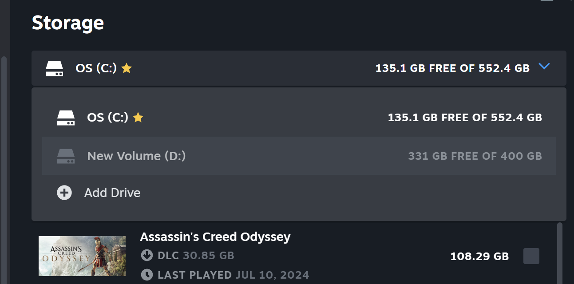Click the OS (C:) drive icon in the dropdown list
This screenshot has height=284, width=574.
[x=66, y=118]
